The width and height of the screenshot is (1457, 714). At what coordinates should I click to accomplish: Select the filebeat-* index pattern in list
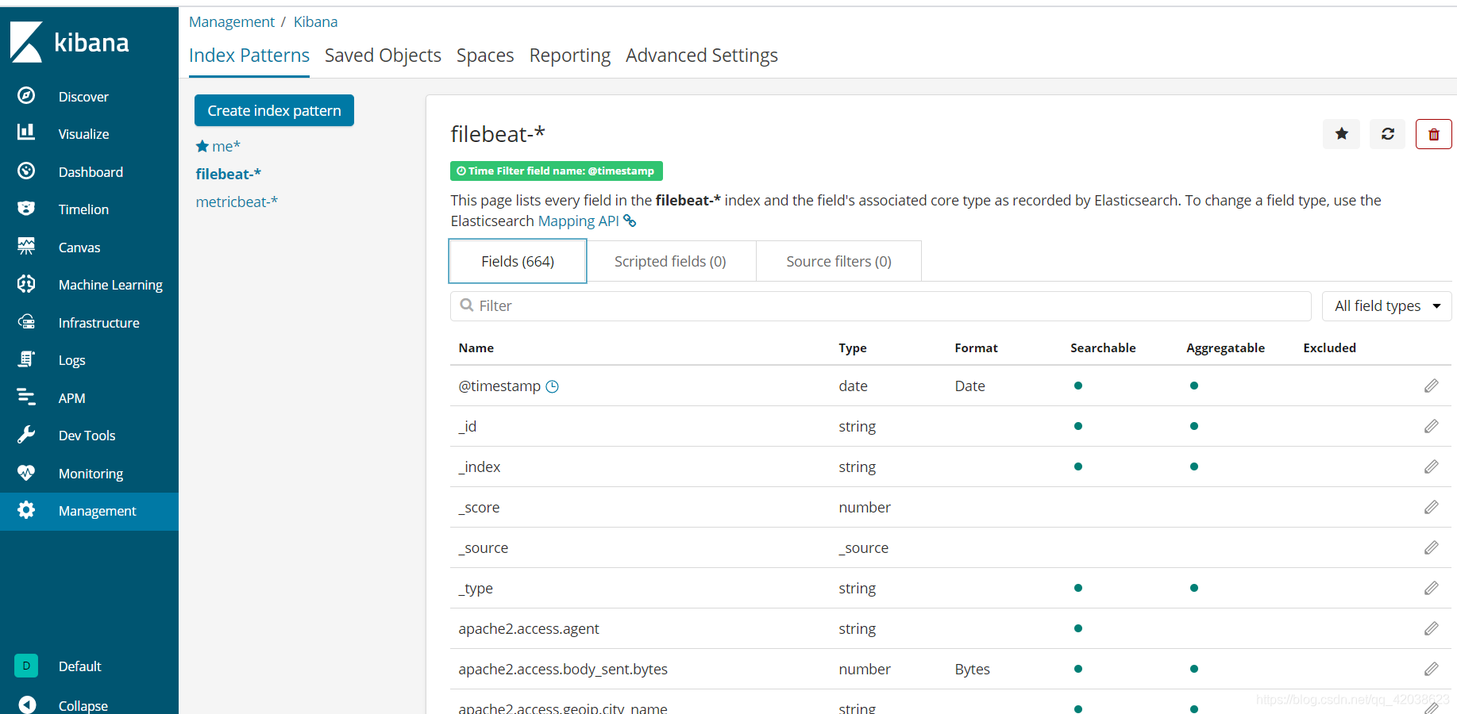pyautogui.click(x=229, y=174)
